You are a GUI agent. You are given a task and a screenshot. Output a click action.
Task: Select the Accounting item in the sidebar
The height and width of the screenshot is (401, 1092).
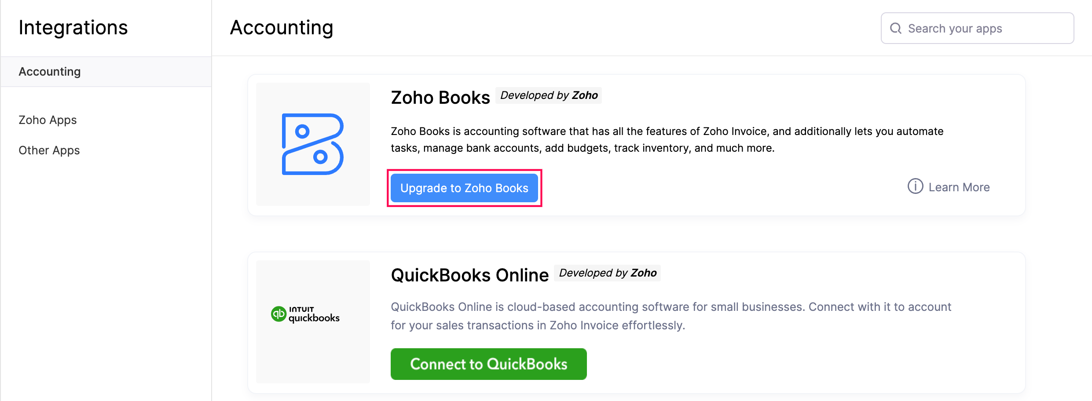[x=50, y=71]
